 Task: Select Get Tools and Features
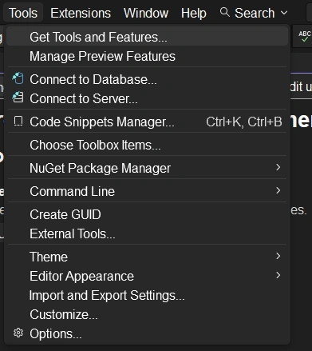(147, 37)
